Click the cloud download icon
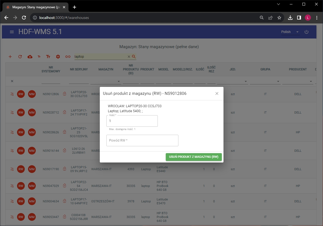Screen dimensions: 323x226 pos(30,57)
